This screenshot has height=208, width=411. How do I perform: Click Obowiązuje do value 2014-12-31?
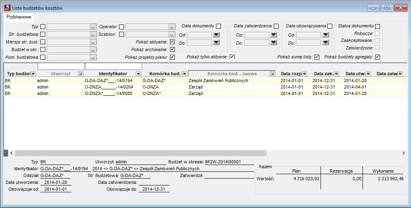153,189
